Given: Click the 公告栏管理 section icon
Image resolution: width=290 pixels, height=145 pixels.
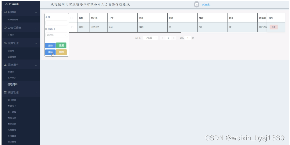Looking at the screenshot, I should [x=5, y=28].
